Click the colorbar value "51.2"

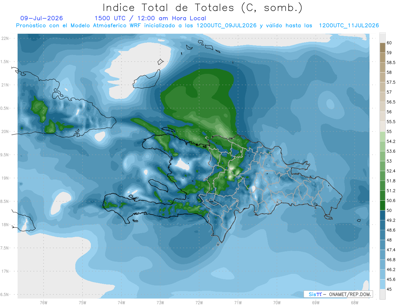pyautogui.click(x=391, y=191)
